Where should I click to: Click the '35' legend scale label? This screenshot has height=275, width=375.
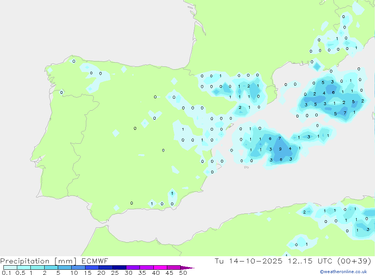pyautogui.click(x=142, y=273)
